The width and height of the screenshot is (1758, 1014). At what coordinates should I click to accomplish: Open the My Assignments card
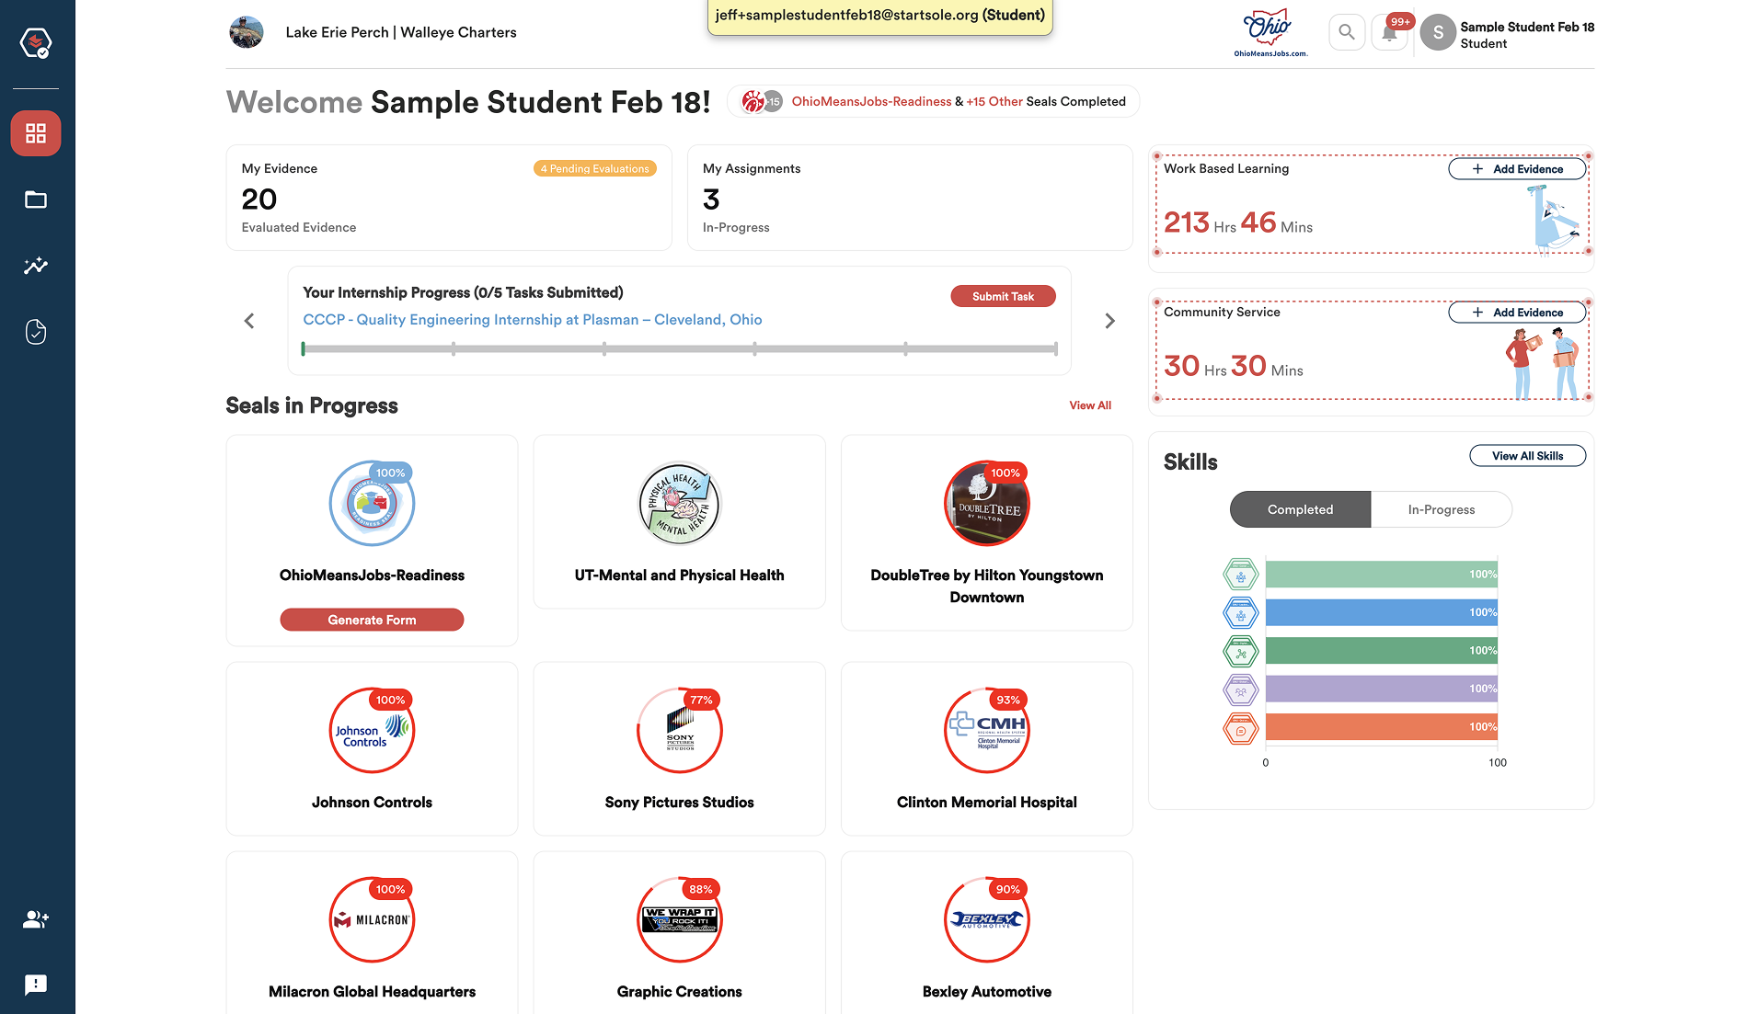910,198
